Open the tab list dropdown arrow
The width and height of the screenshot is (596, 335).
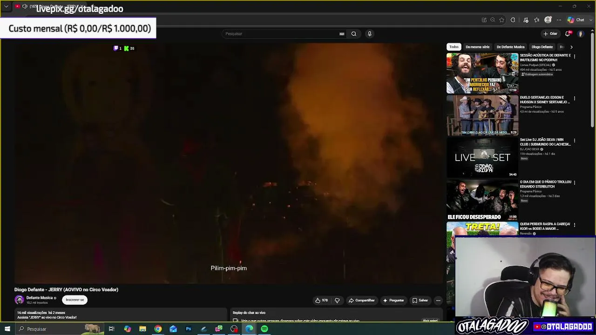[x=6, y=7]
